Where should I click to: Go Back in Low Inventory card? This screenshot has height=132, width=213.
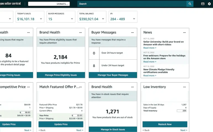tap(146, 130)
